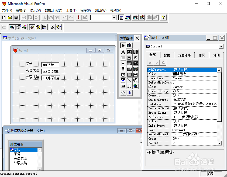This screenshot has height=177, width=227.
Task: Click the fx expression button in Properties
Action: pos(163,63)
